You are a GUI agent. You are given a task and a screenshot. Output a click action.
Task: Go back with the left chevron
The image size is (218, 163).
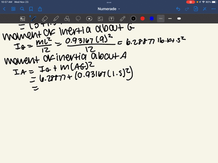tap(4, 9)
